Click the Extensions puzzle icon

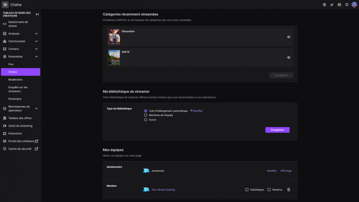(5, 133)
